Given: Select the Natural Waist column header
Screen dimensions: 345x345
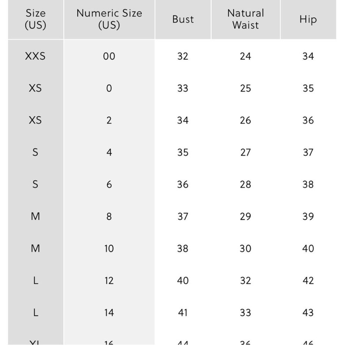Looking at the screenshot, I should [246, 19].
